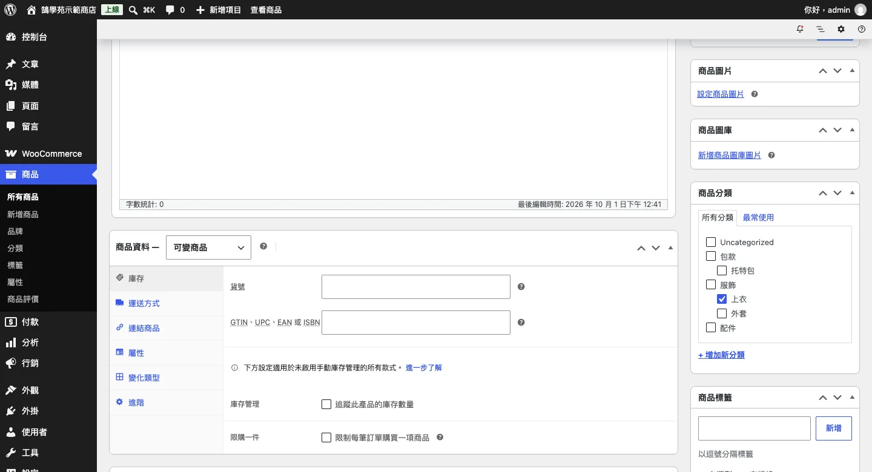Image resolution: width=872 pixels, height=472 pixels.
Task: Open 外掛 plugins in sidebar
Action: pyautogui.click(x=48, y=411)
